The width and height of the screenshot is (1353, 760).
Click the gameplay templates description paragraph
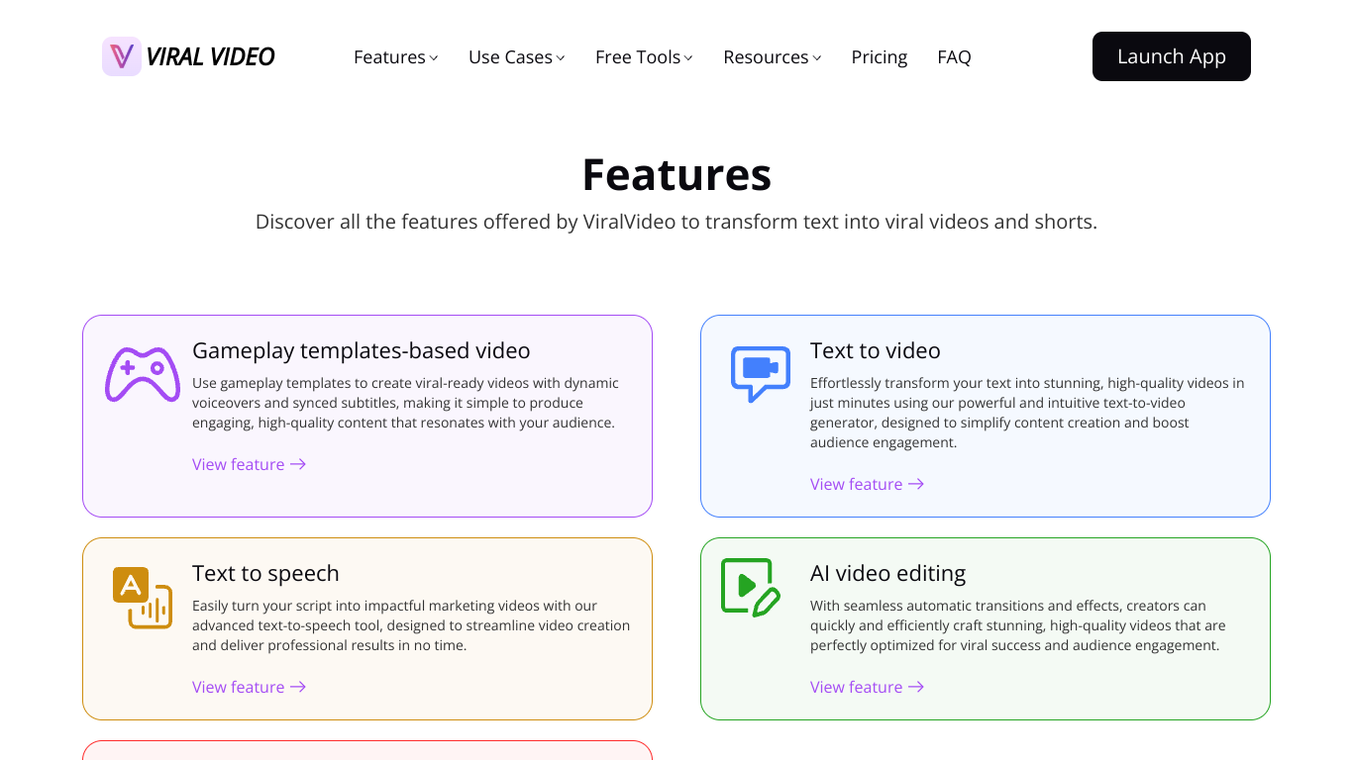point(406,403)
